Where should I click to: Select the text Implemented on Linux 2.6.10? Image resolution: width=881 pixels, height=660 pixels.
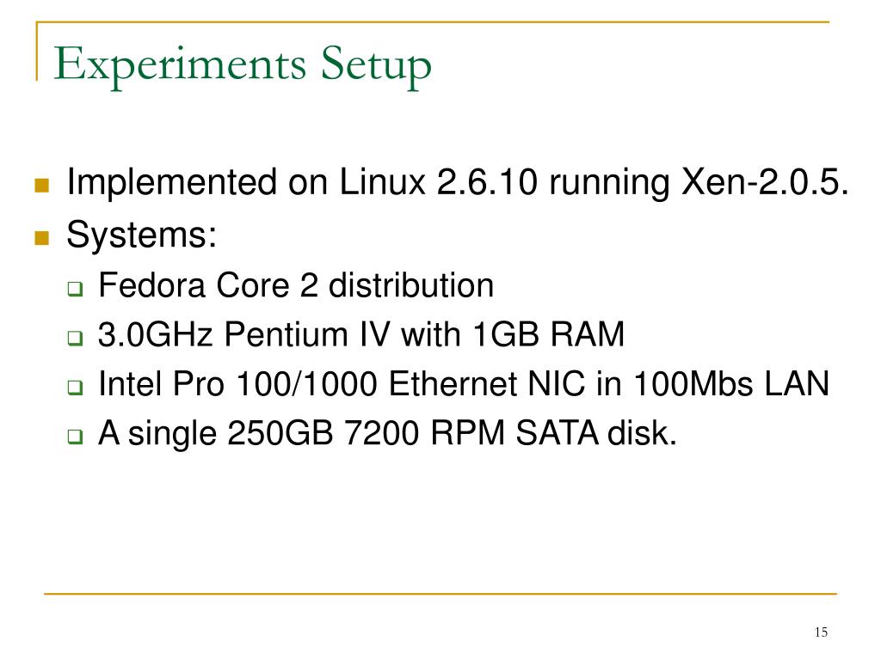[x=302, y=182]
